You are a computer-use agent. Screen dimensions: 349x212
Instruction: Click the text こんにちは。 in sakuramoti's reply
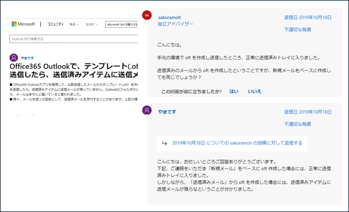pos(170,45)
